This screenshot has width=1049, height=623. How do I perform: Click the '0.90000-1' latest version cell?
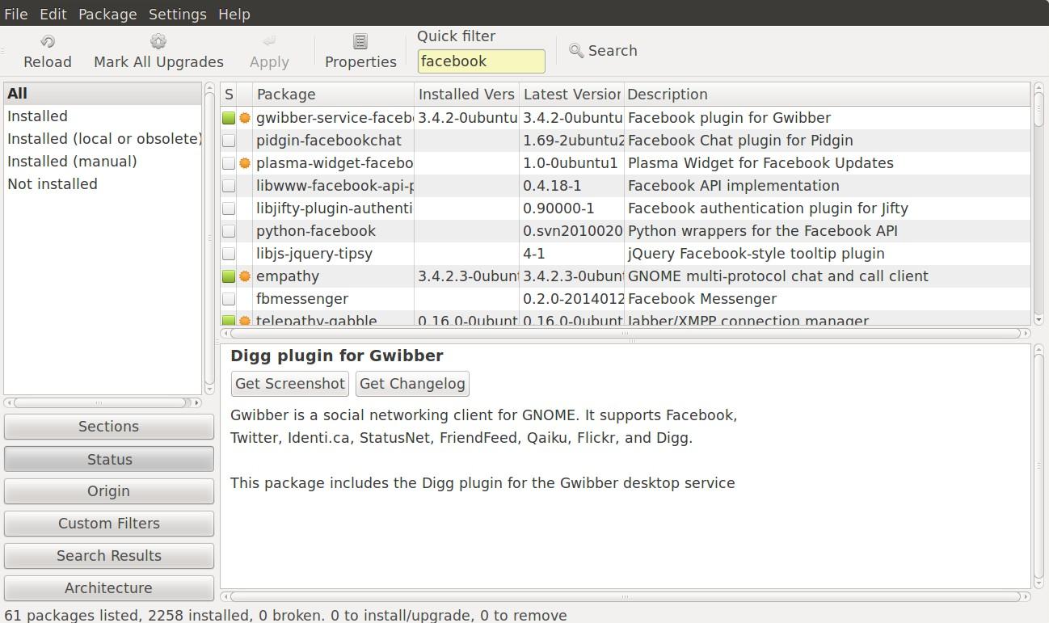(x=558, y=208)
